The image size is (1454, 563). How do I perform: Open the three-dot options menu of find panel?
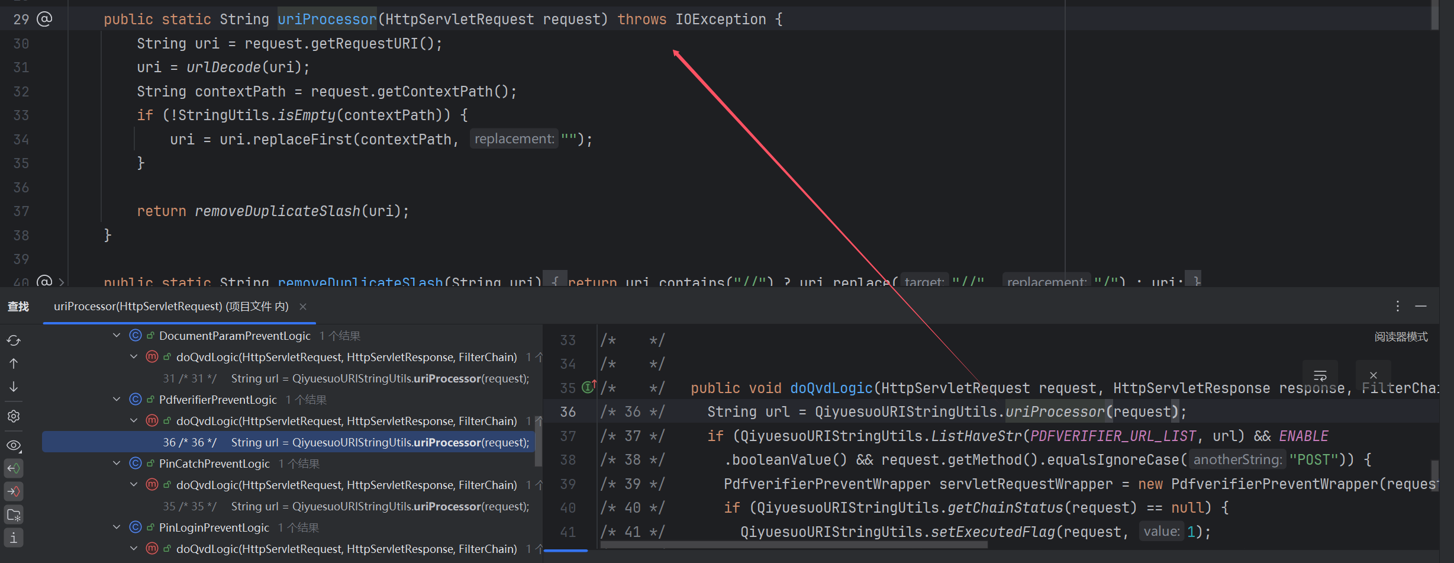pos(1397,306)
